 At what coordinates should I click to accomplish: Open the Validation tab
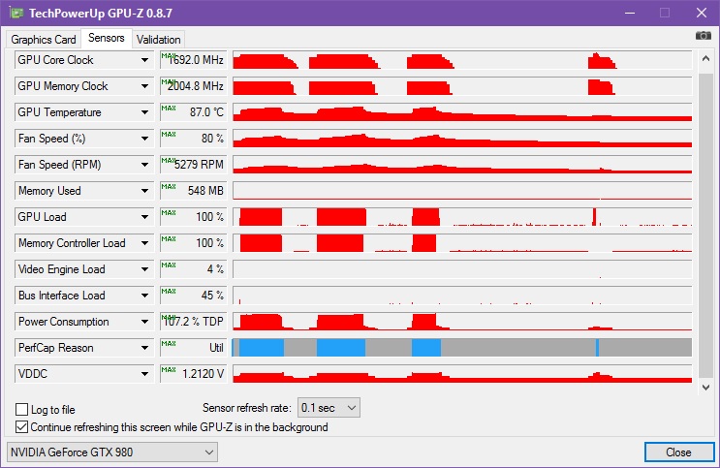(158, 40)
